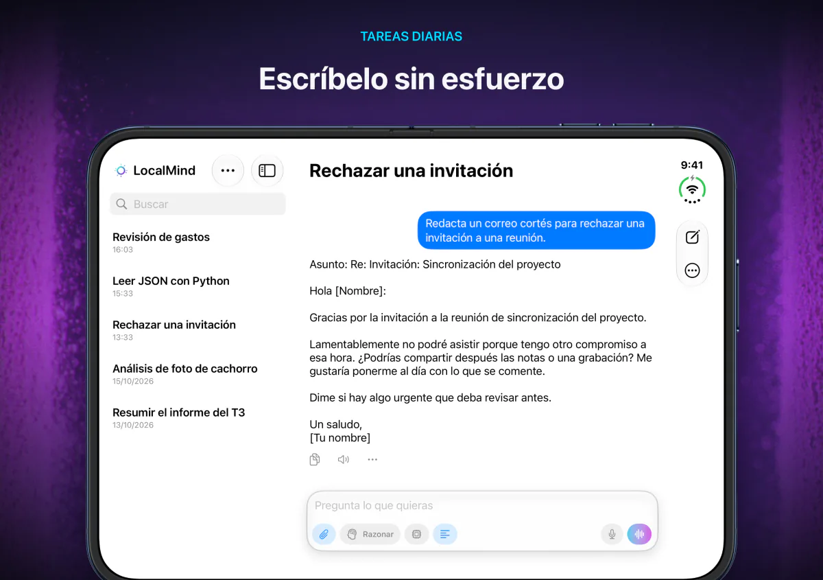This screenshot has height=580, width=823.
Task: Open the circled ellipsis options on right
Action: [x=692, y=270]
